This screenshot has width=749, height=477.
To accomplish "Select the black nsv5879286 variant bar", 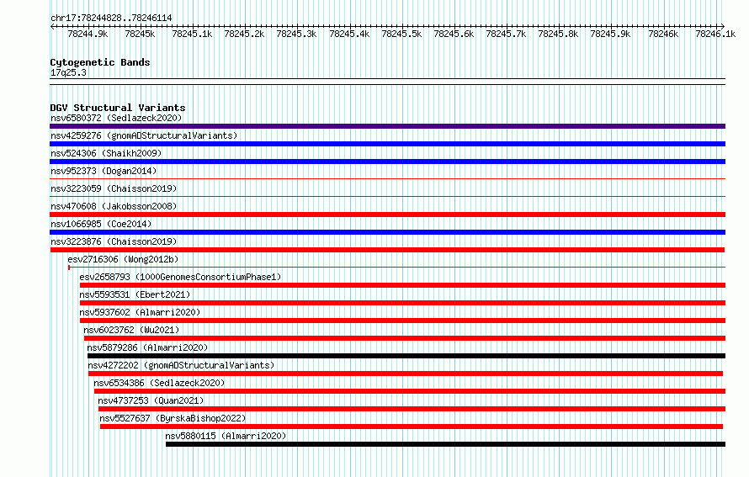I will 406,356.
